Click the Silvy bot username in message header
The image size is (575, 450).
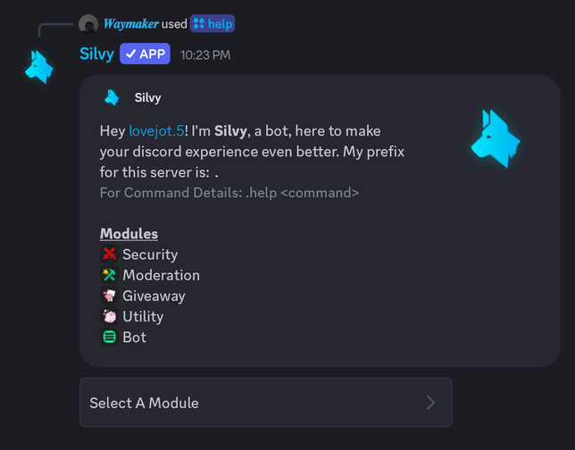pyautogui.click(x=96, y=54)
